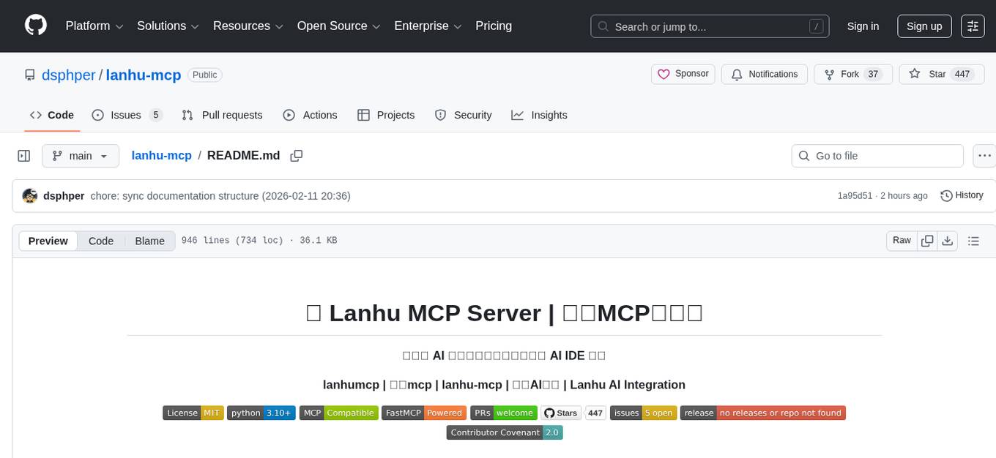Toggle the file tree side panel
Screen dimensions: 996x458
[23, 155]
